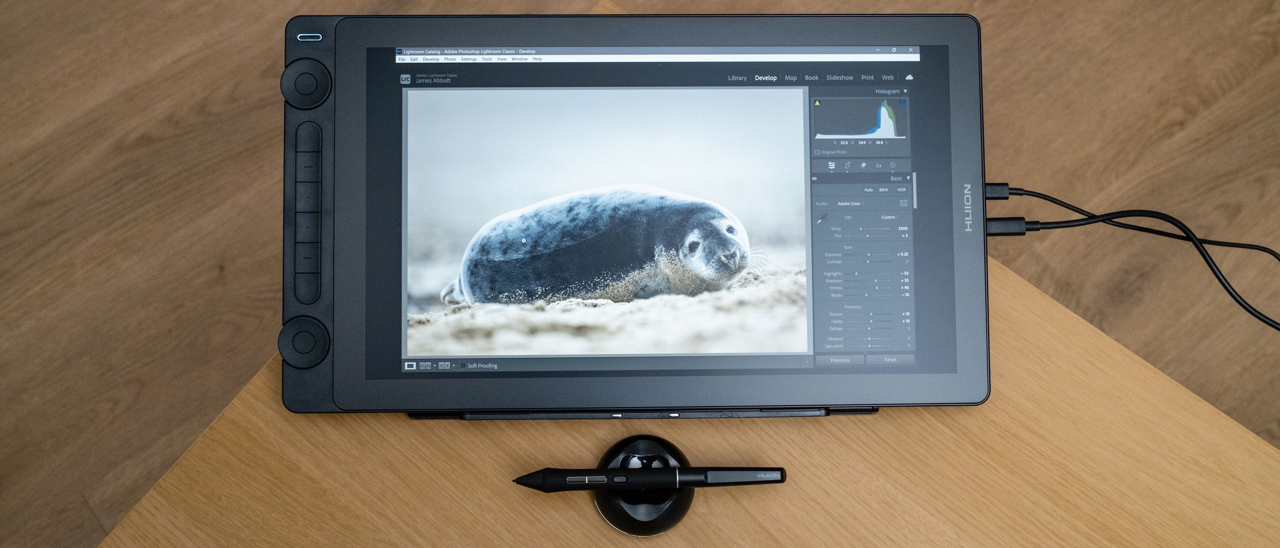1280x548 pixels.
Task: Open toolbar content menu arrow at right
Action: [x=806, y=361]
